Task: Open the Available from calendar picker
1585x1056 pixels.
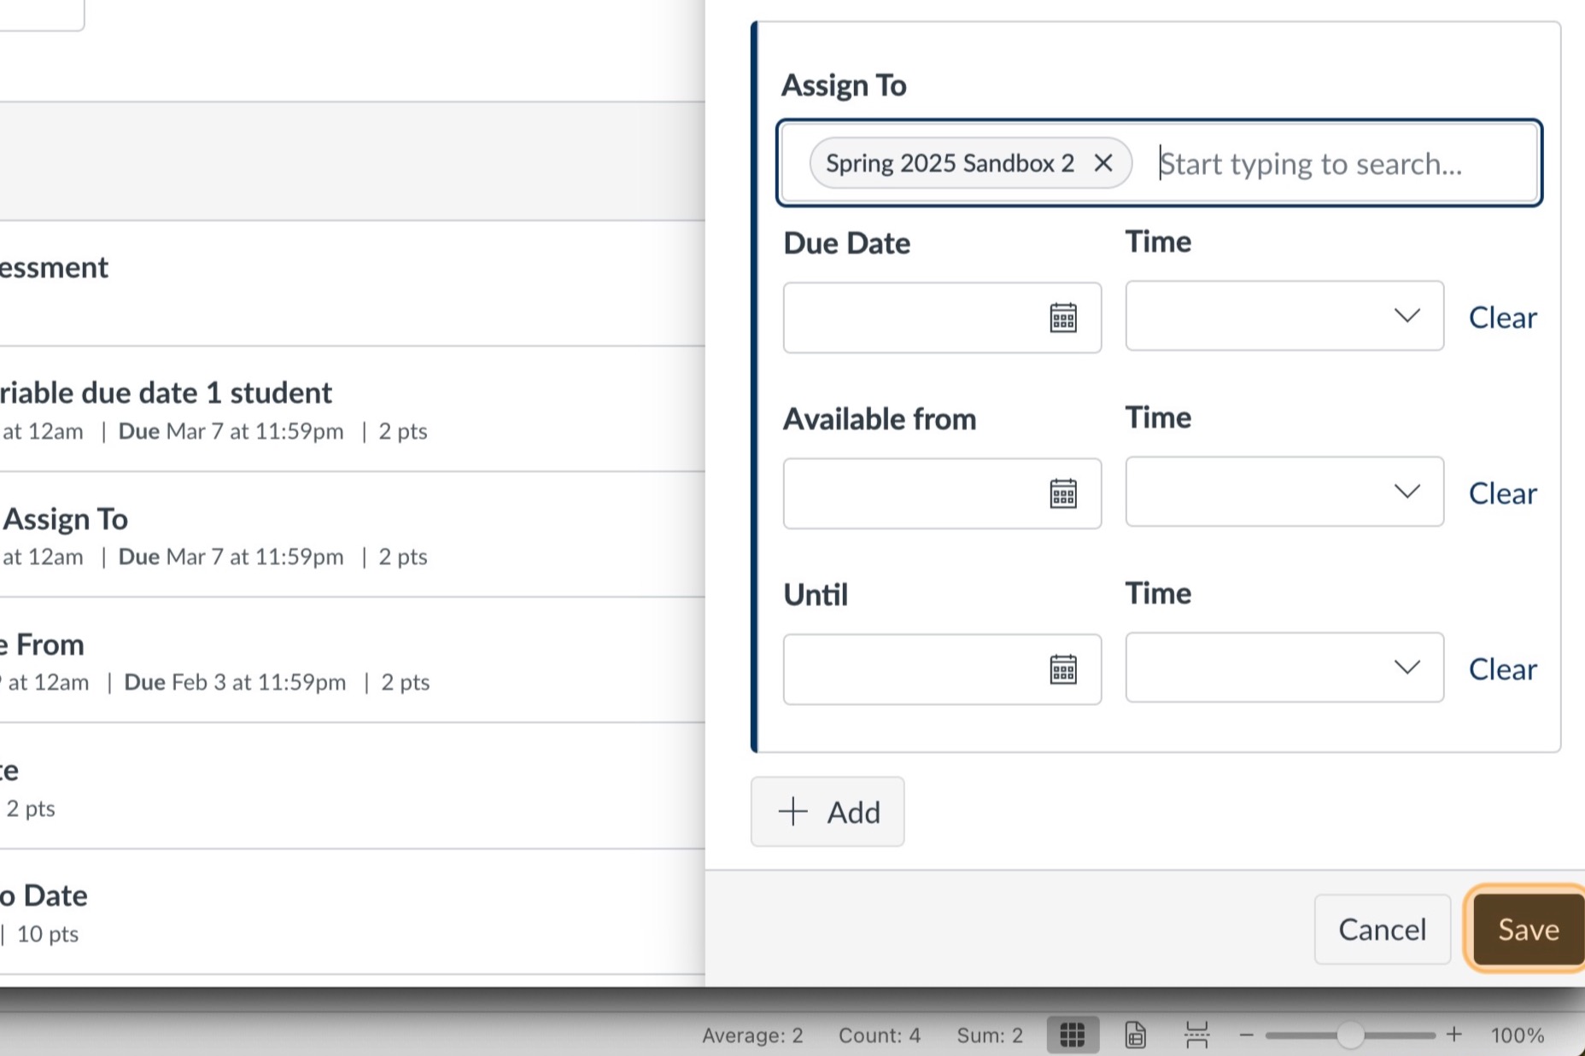Action: [x=1062, y=493]
